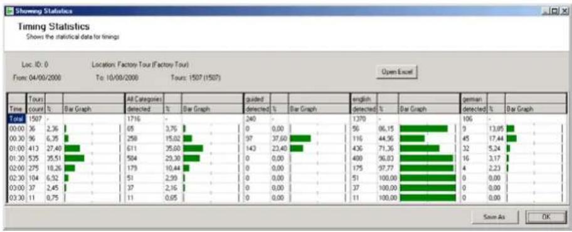Click the english bar in 02:30 row

click(x=428, y=178)
